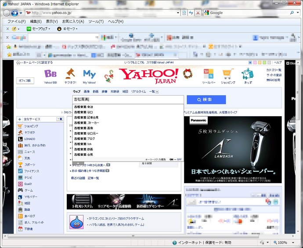Open the お気に入り(A) menu
The image size is (303, 248).
73,22
